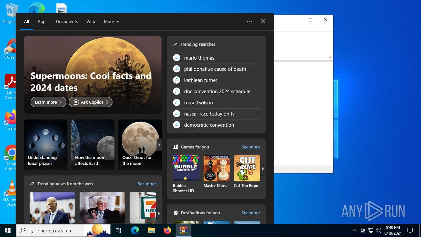
Task: Open the volume tray icon
Action: (x=379, y=230)
